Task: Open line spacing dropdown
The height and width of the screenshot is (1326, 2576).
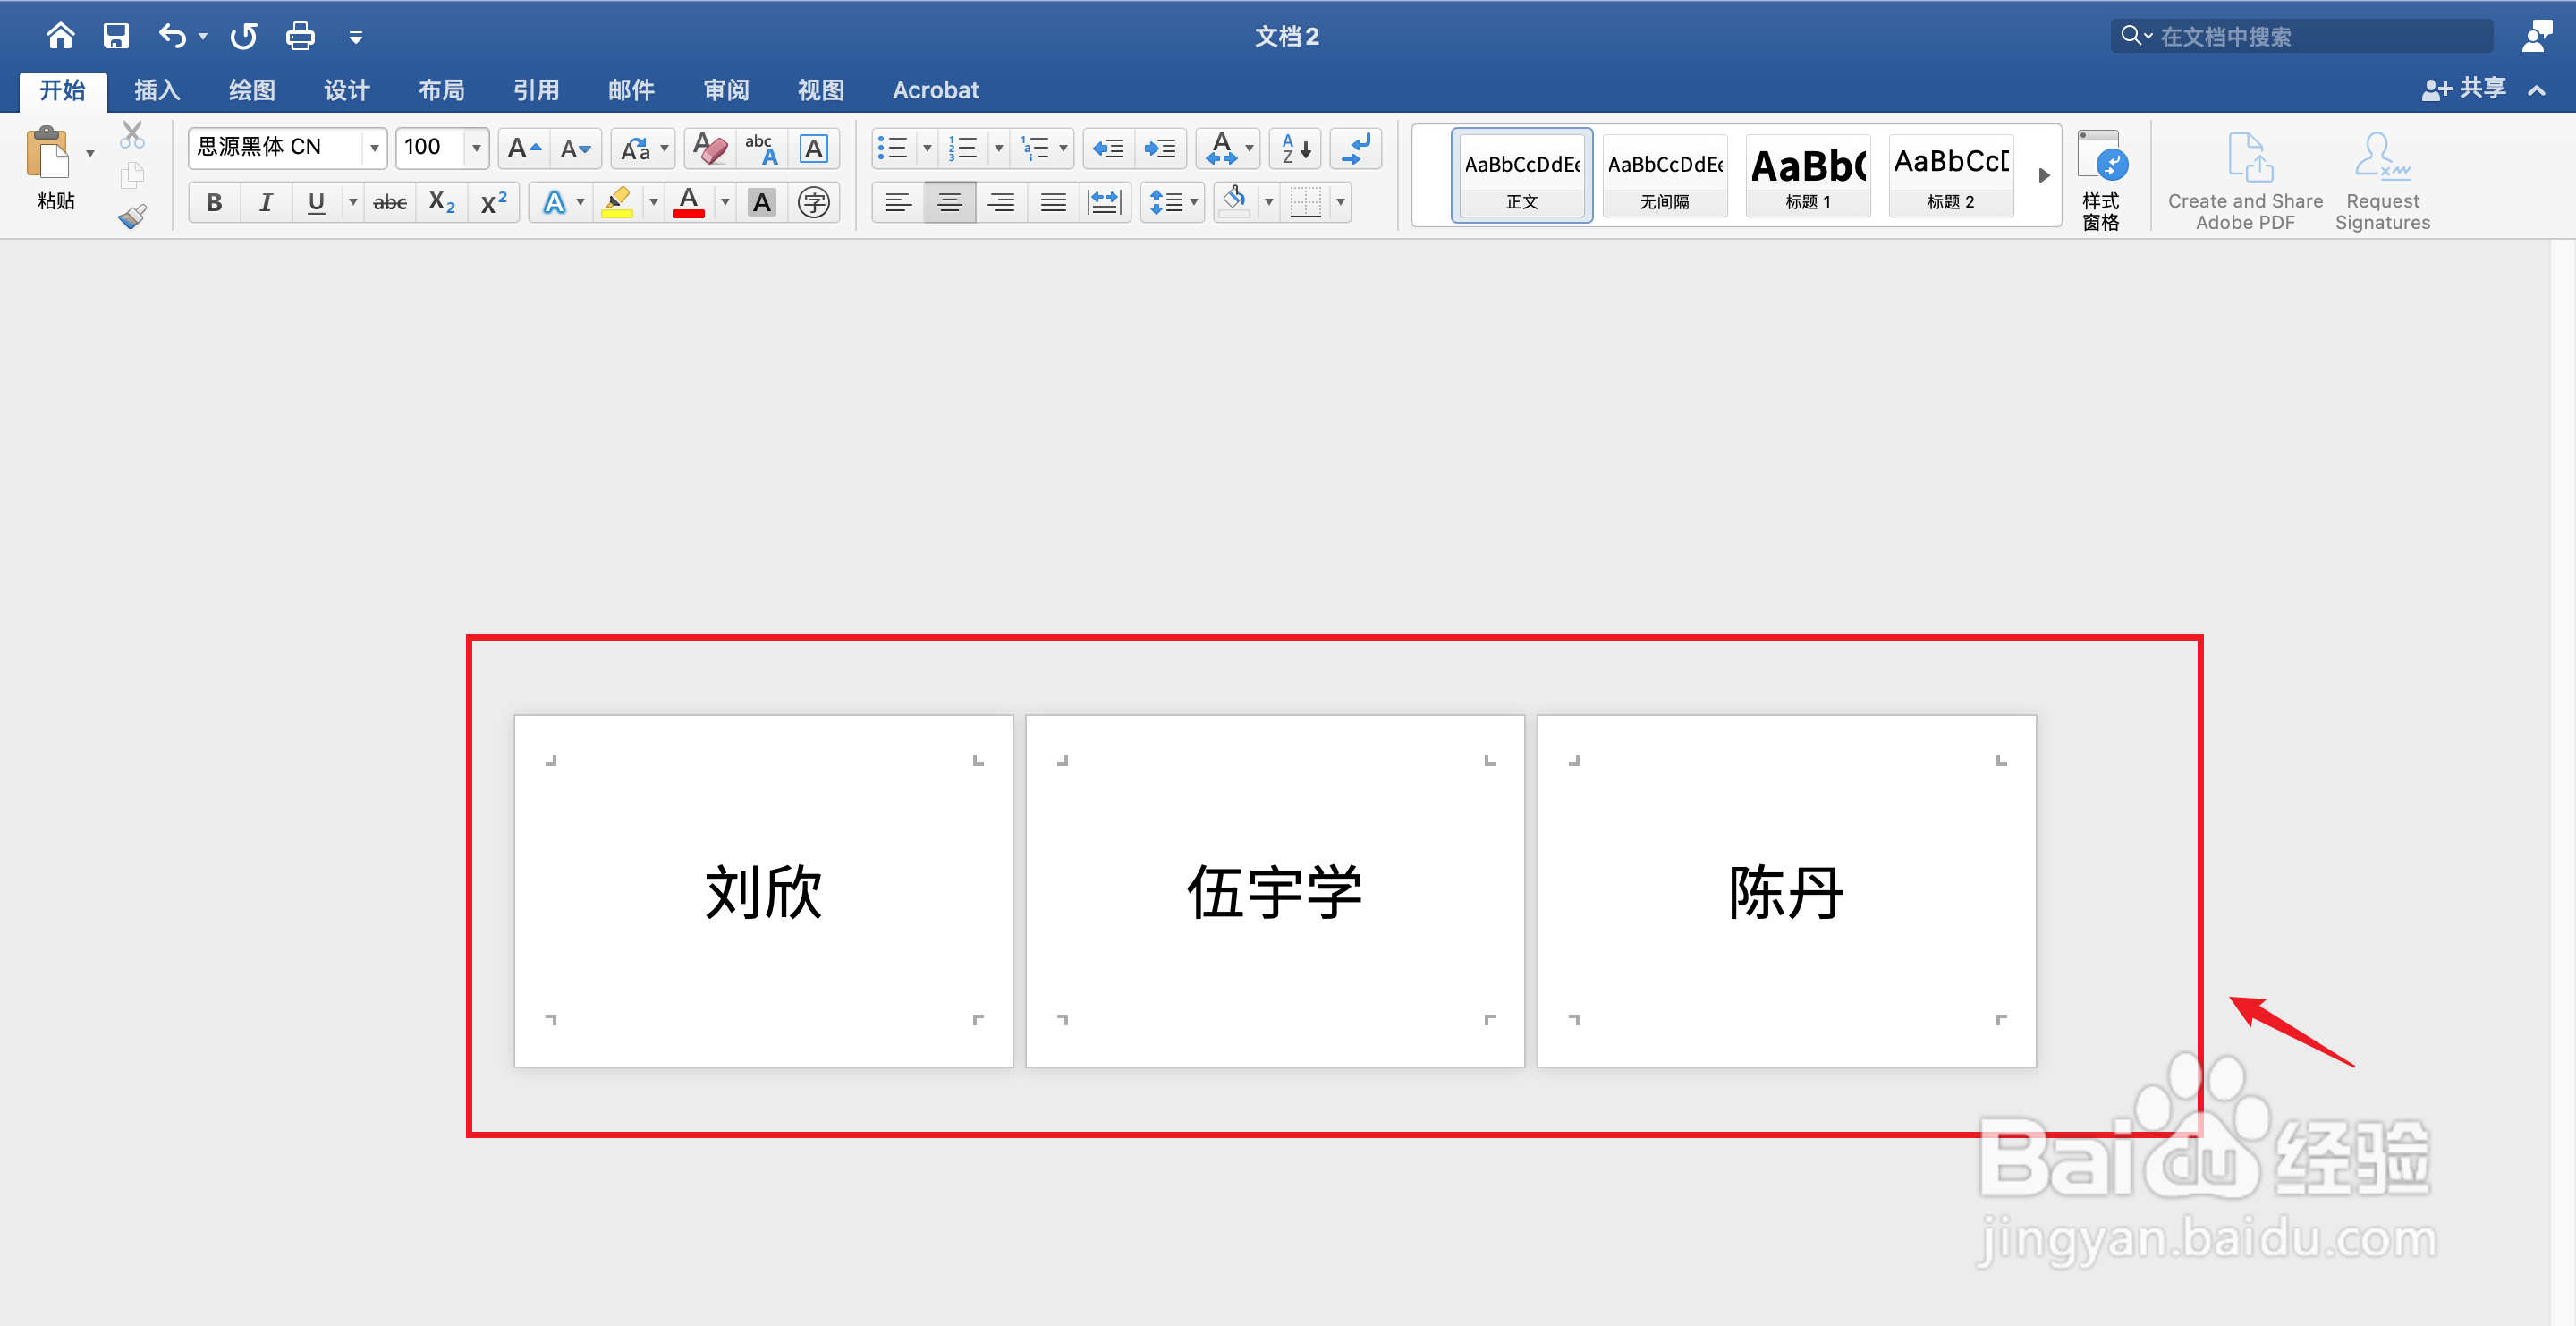Action: coord(1173,203)
